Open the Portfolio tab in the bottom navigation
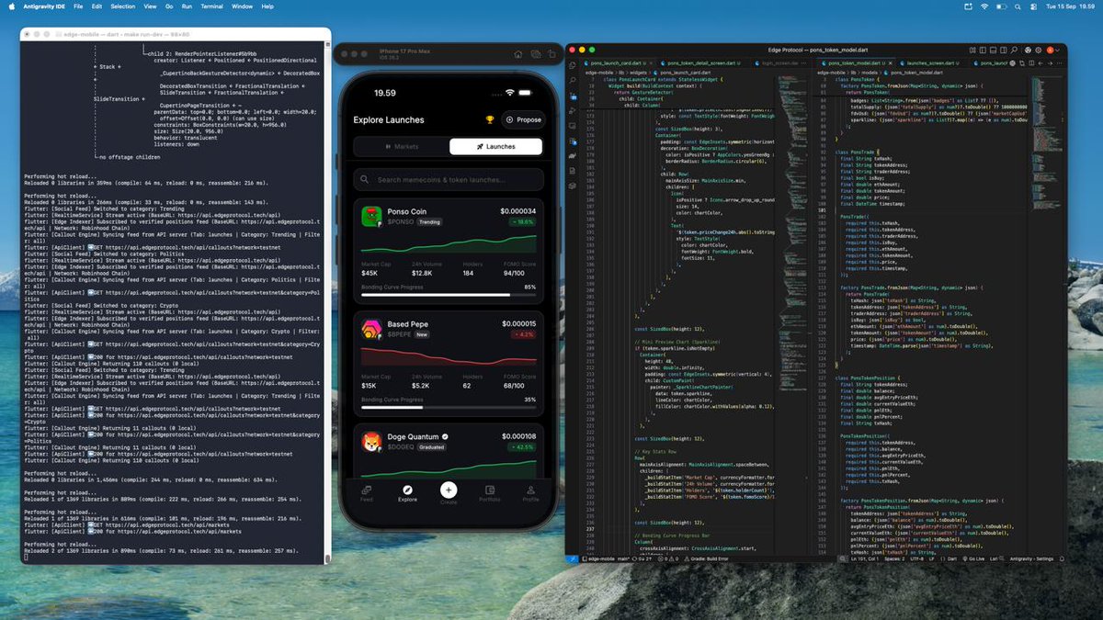1103x620 pixels. 490,493
